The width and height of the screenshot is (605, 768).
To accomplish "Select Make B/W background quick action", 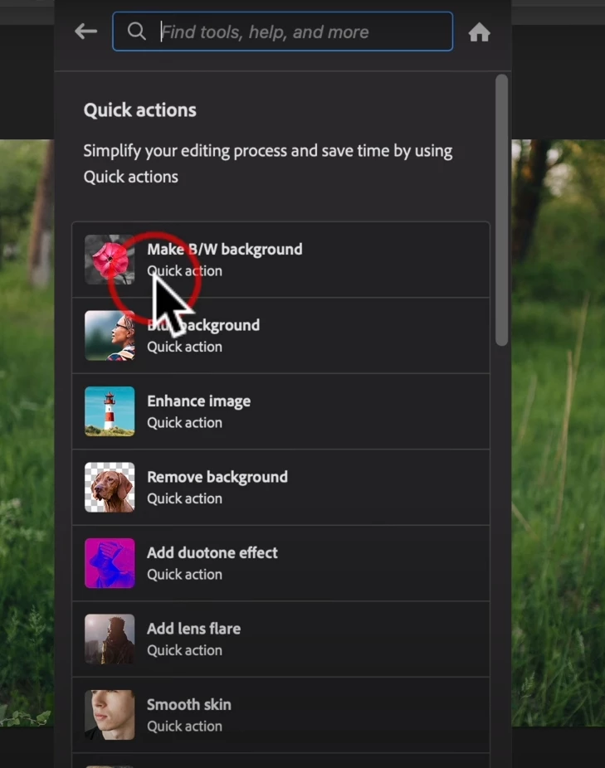I will (281, 260).
